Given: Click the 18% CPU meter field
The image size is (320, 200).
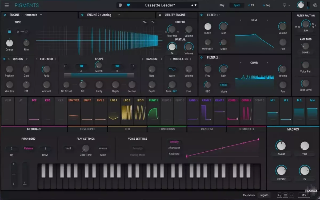Looking at the screenshot, I should 304,195.
